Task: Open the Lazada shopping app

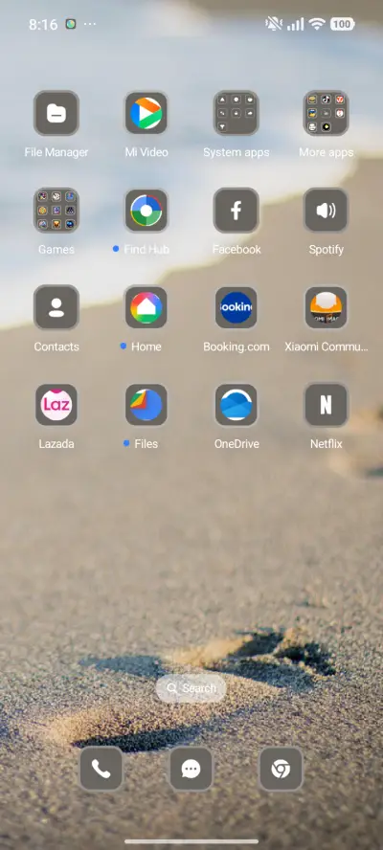Action: point(56,405)
